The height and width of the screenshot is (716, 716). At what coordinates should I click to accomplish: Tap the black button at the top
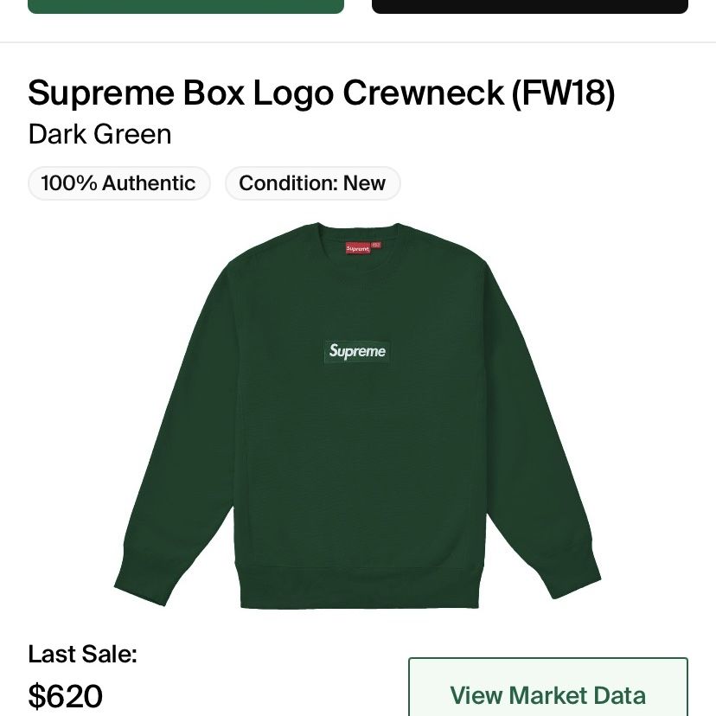pyautogui.click(x=530, y=6)
